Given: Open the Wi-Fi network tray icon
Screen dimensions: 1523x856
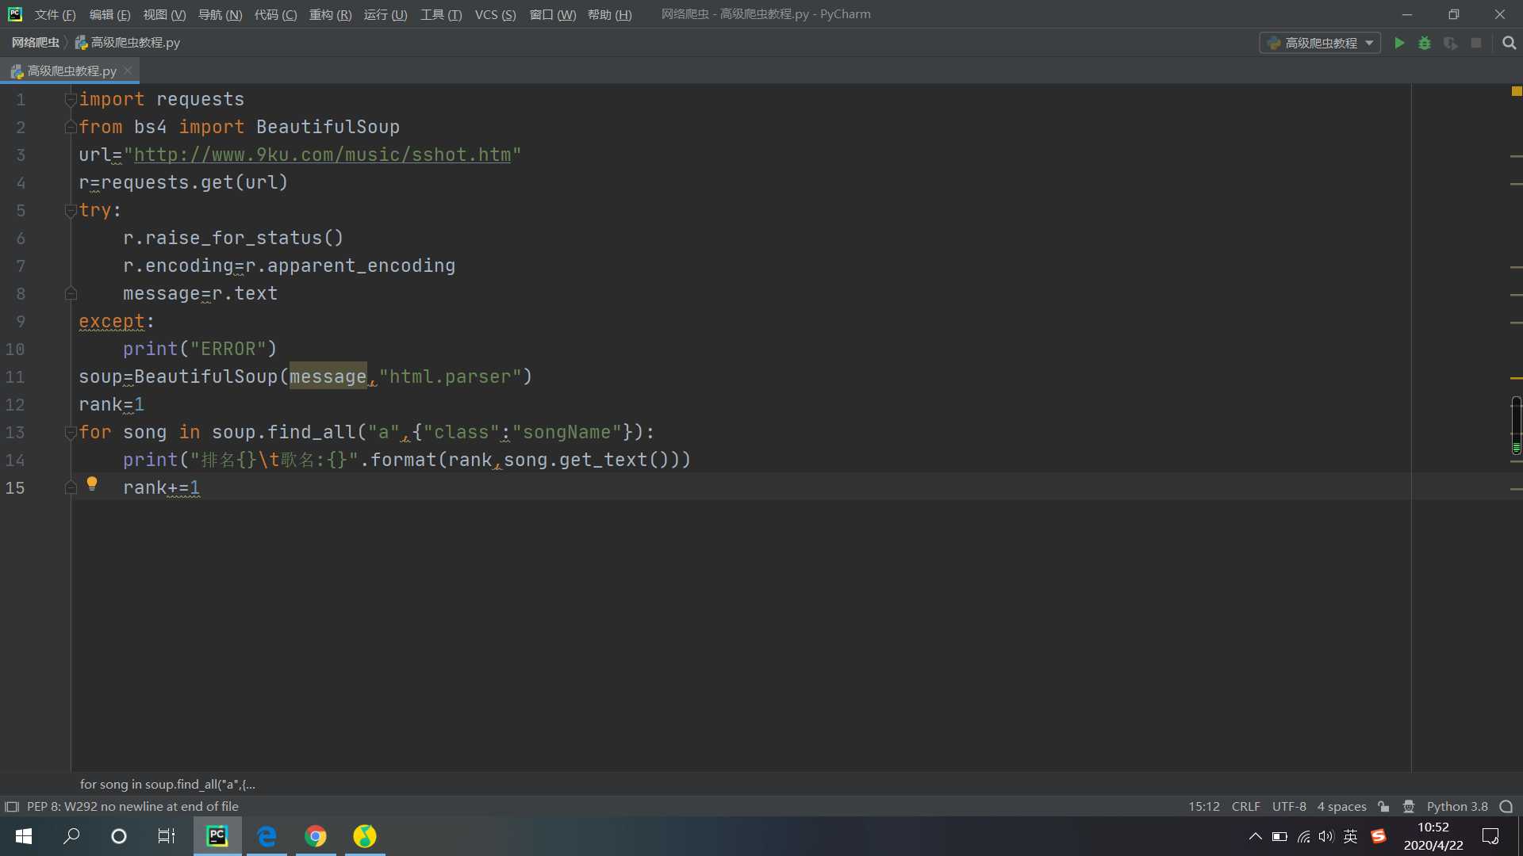Looking at the screenshot, I should [x=1303, y=836].
